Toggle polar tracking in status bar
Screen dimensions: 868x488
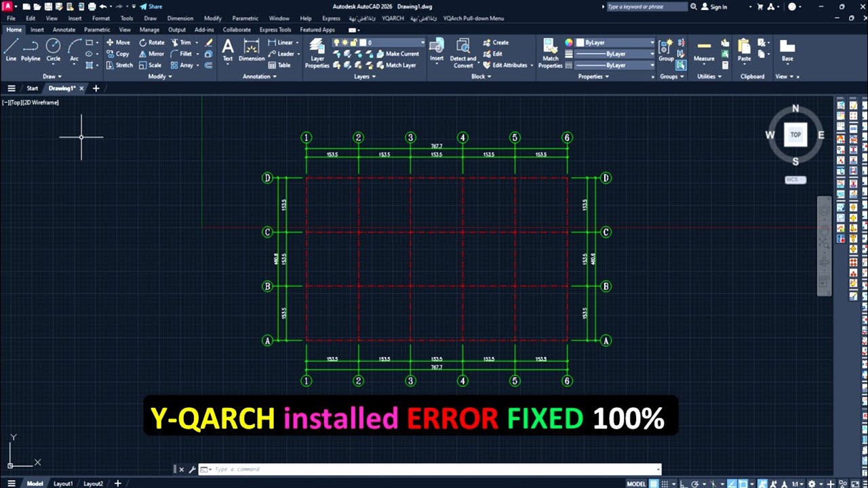[x=696, y=483]
